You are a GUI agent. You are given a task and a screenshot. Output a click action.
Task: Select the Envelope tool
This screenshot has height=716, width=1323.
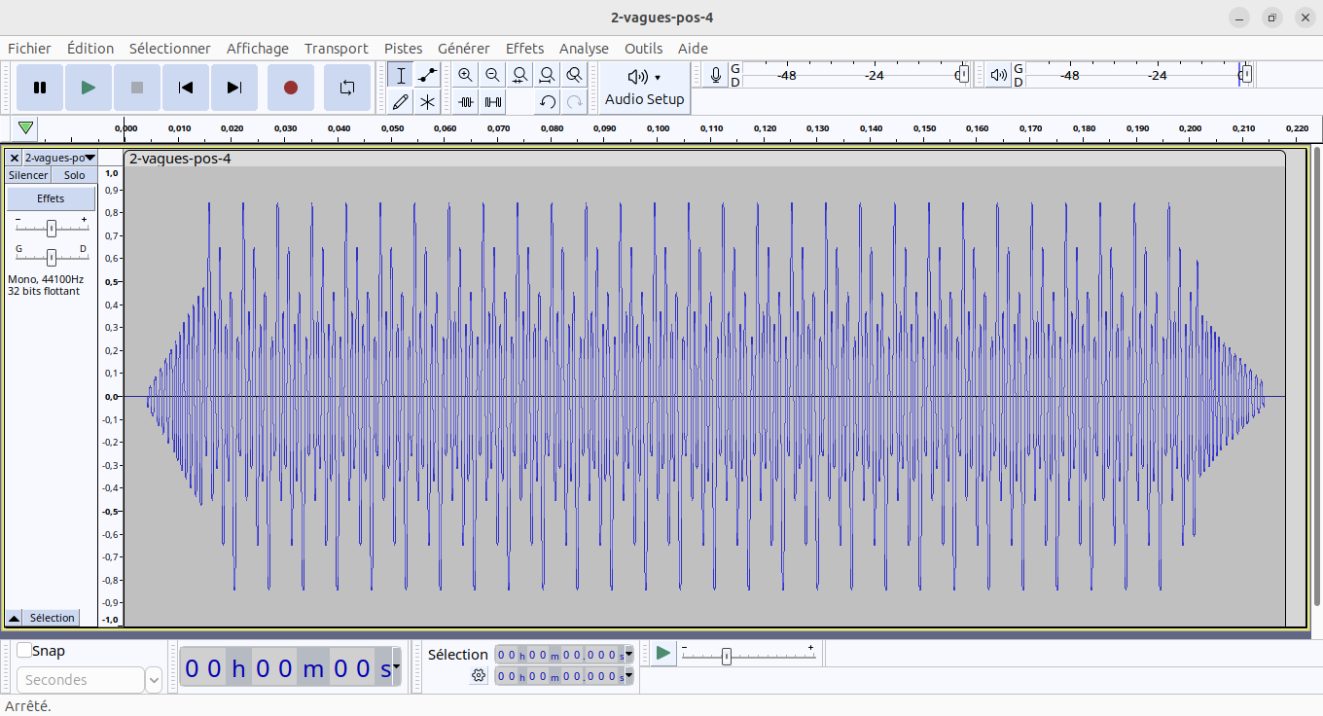click(x=427, y=75)
